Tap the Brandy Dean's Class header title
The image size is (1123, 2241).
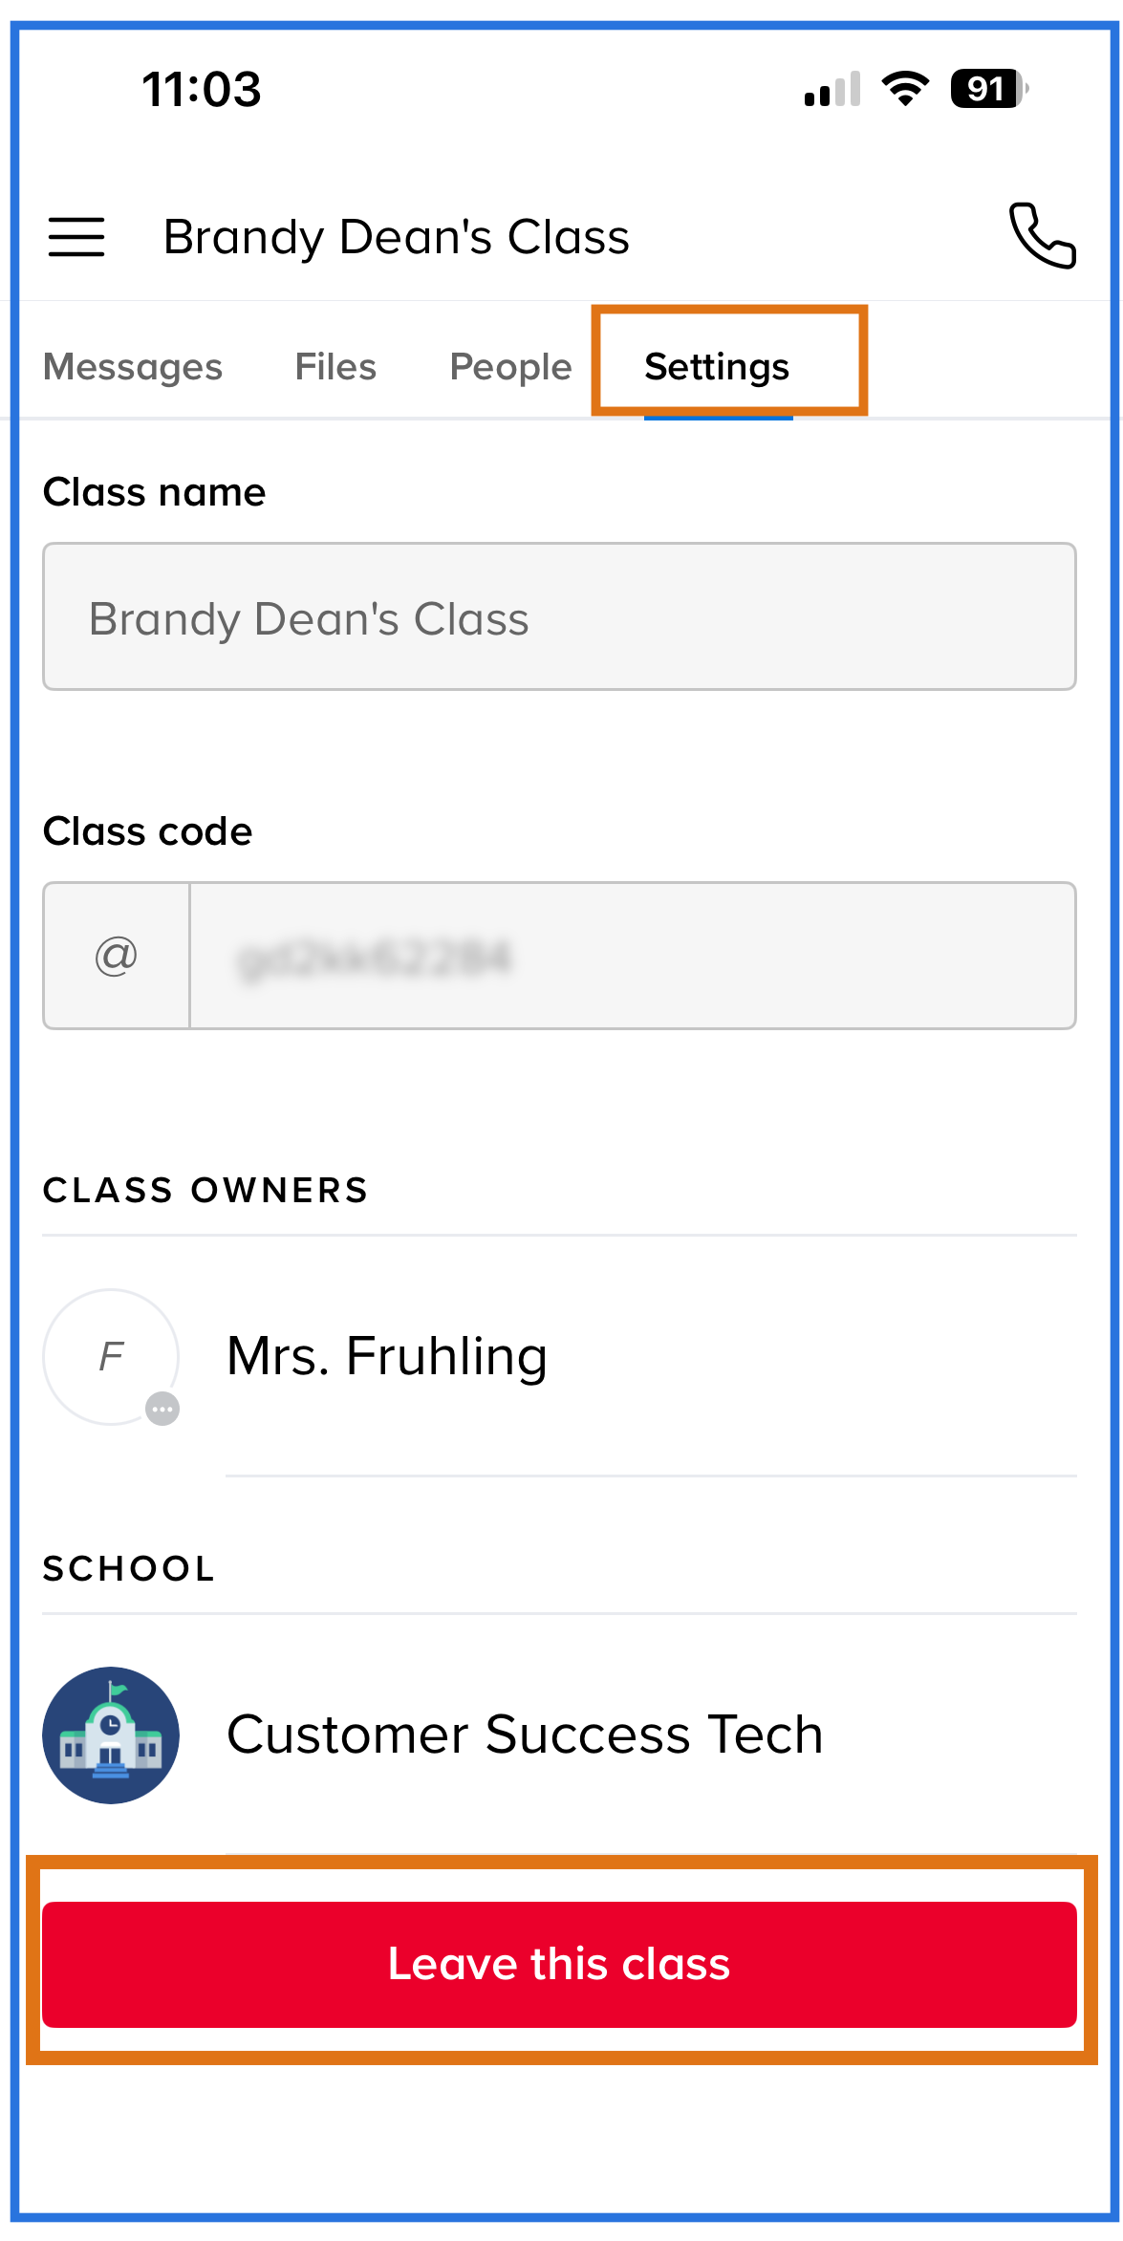(x=397, y=237)
